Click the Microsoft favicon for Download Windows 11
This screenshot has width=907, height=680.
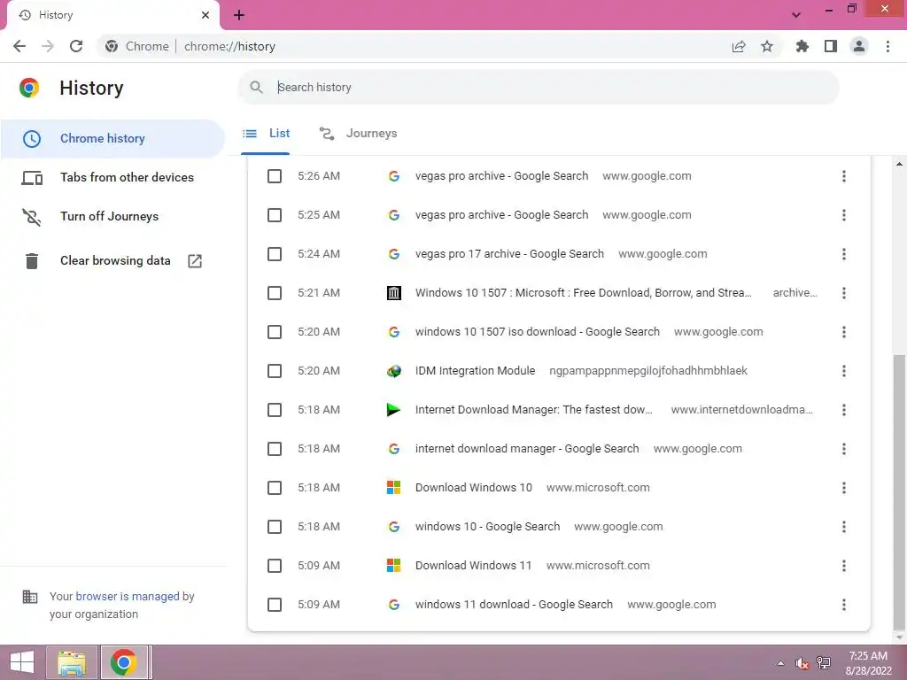coord(394,566)
